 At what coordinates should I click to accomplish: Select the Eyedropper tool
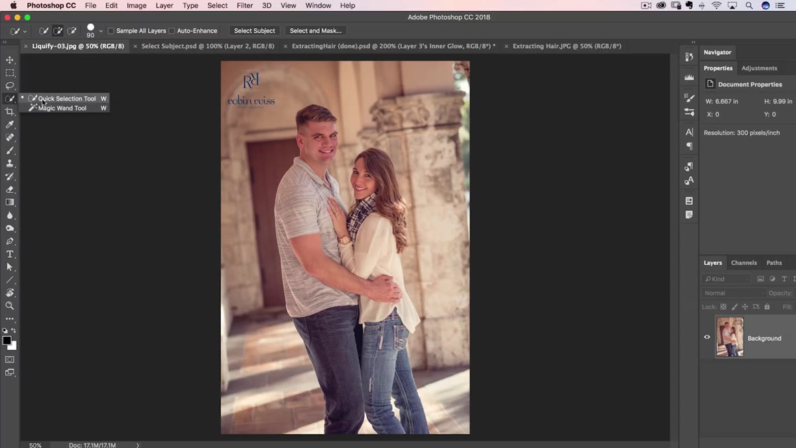click(x=10, y=124)
